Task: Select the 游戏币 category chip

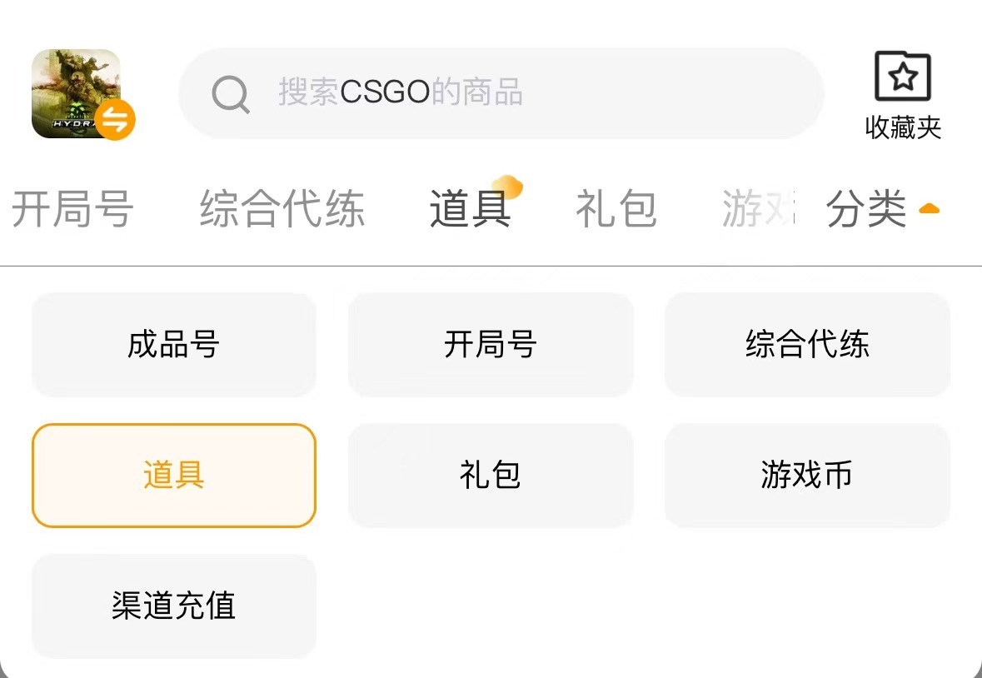Action: pos(807,476)
